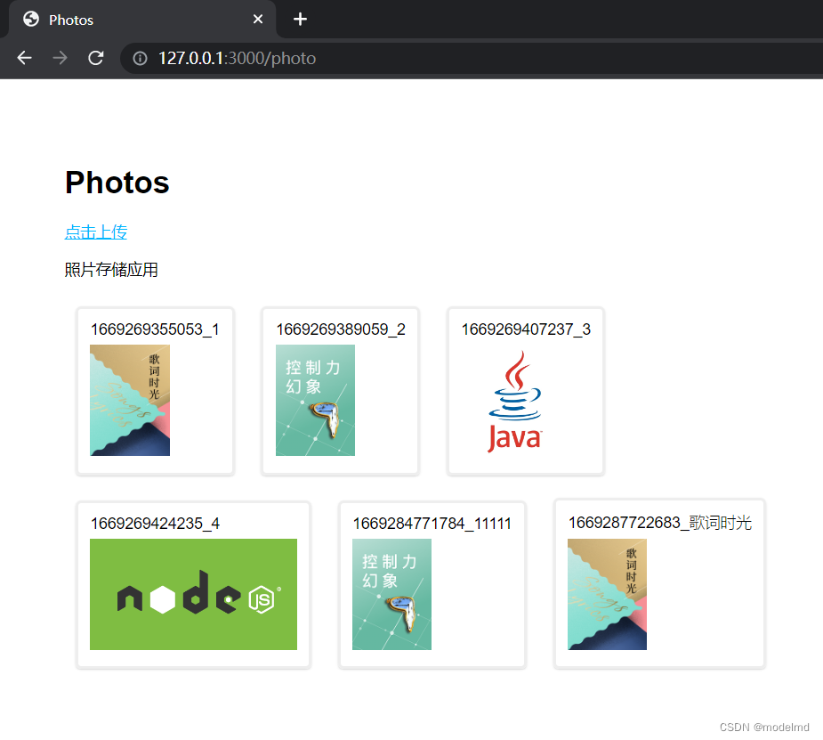Viewport: 823px width, 740px height.
Task: Click the browser back arrow
Action: 25,58
